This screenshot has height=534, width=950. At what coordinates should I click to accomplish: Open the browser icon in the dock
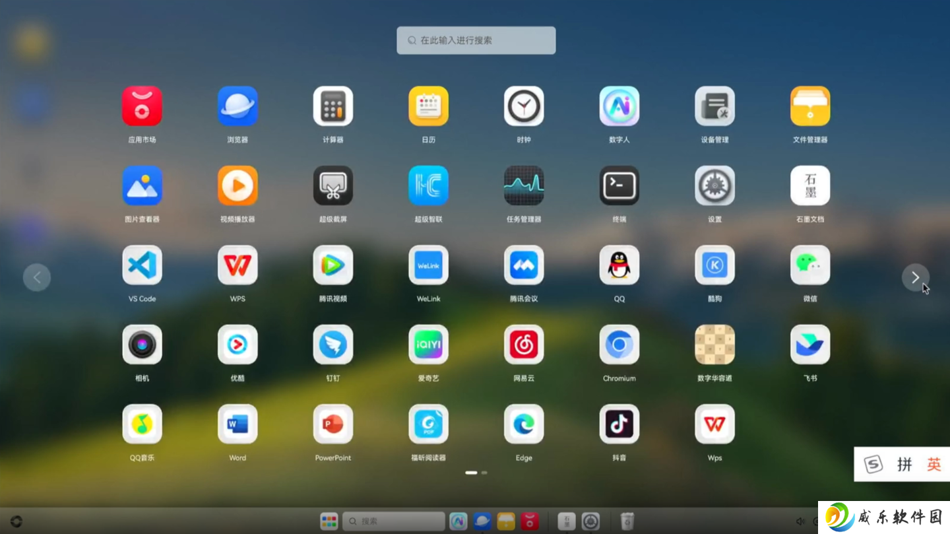pos(482,521)
